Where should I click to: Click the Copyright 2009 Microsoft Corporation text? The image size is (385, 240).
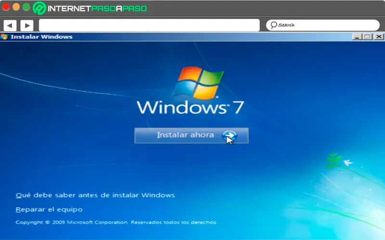pos(116,222)
